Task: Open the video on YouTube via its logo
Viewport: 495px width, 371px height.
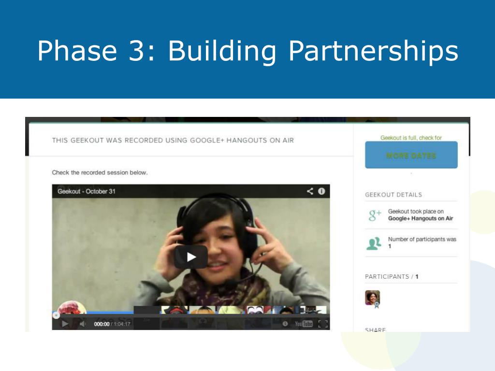Action: [304, 324]
